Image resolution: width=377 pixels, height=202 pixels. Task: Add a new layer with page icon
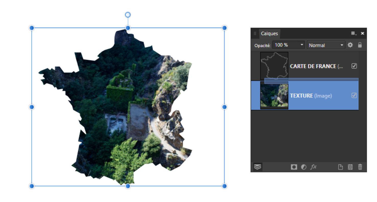[340, 167]
